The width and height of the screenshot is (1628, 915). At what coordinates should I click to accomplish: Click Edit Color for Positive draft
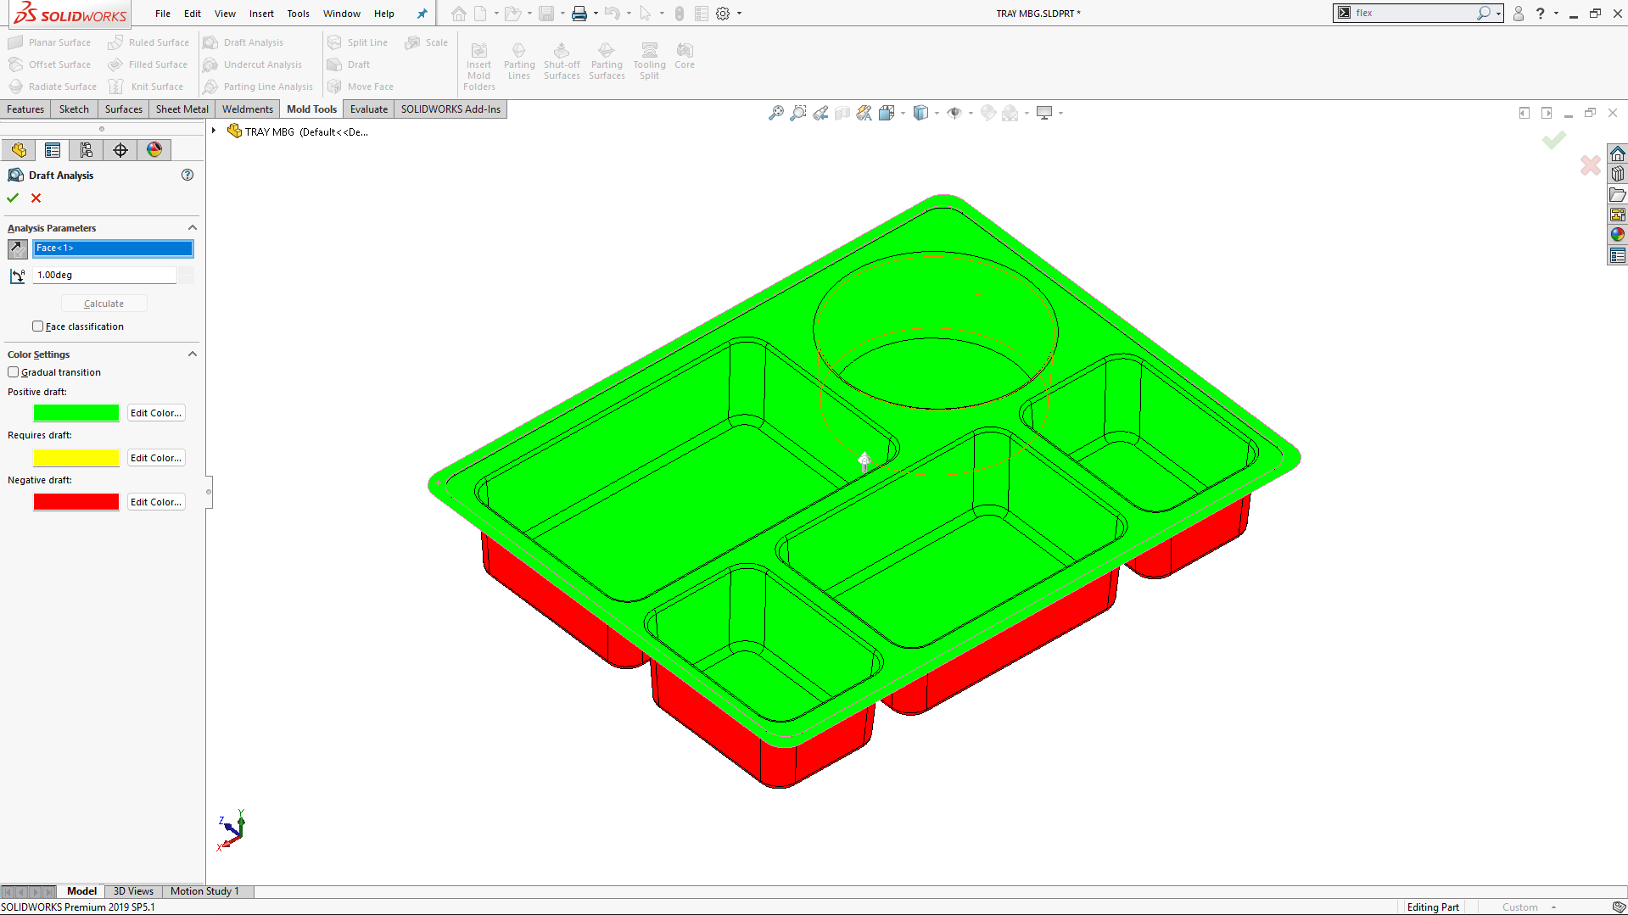[156, 413]
